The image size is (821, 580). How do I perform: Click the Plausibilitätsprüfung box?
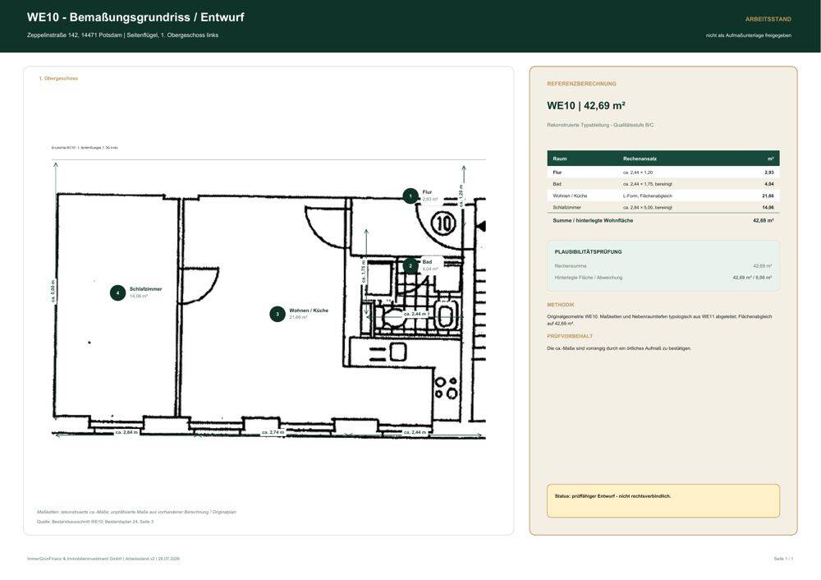pos(663,266)
